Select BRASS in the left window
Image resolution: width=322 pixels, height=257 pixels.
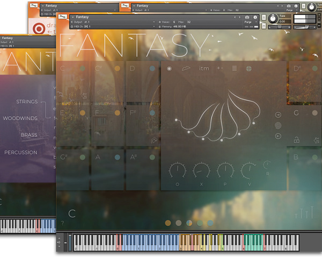pyautogui.click(x=29, y=135)
